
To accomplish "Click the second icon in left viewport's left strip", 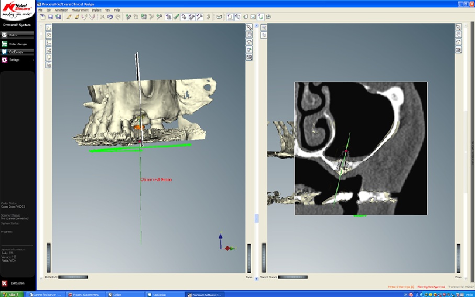I will [x=49, y=35].
